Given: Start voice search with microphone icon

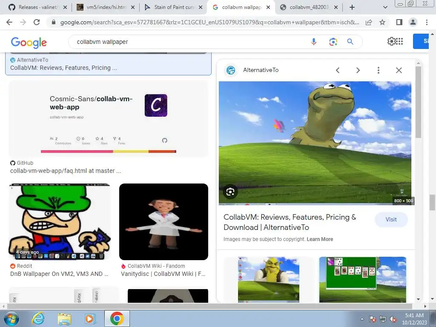Looking at the screenshot, I should tap(314, 42).
